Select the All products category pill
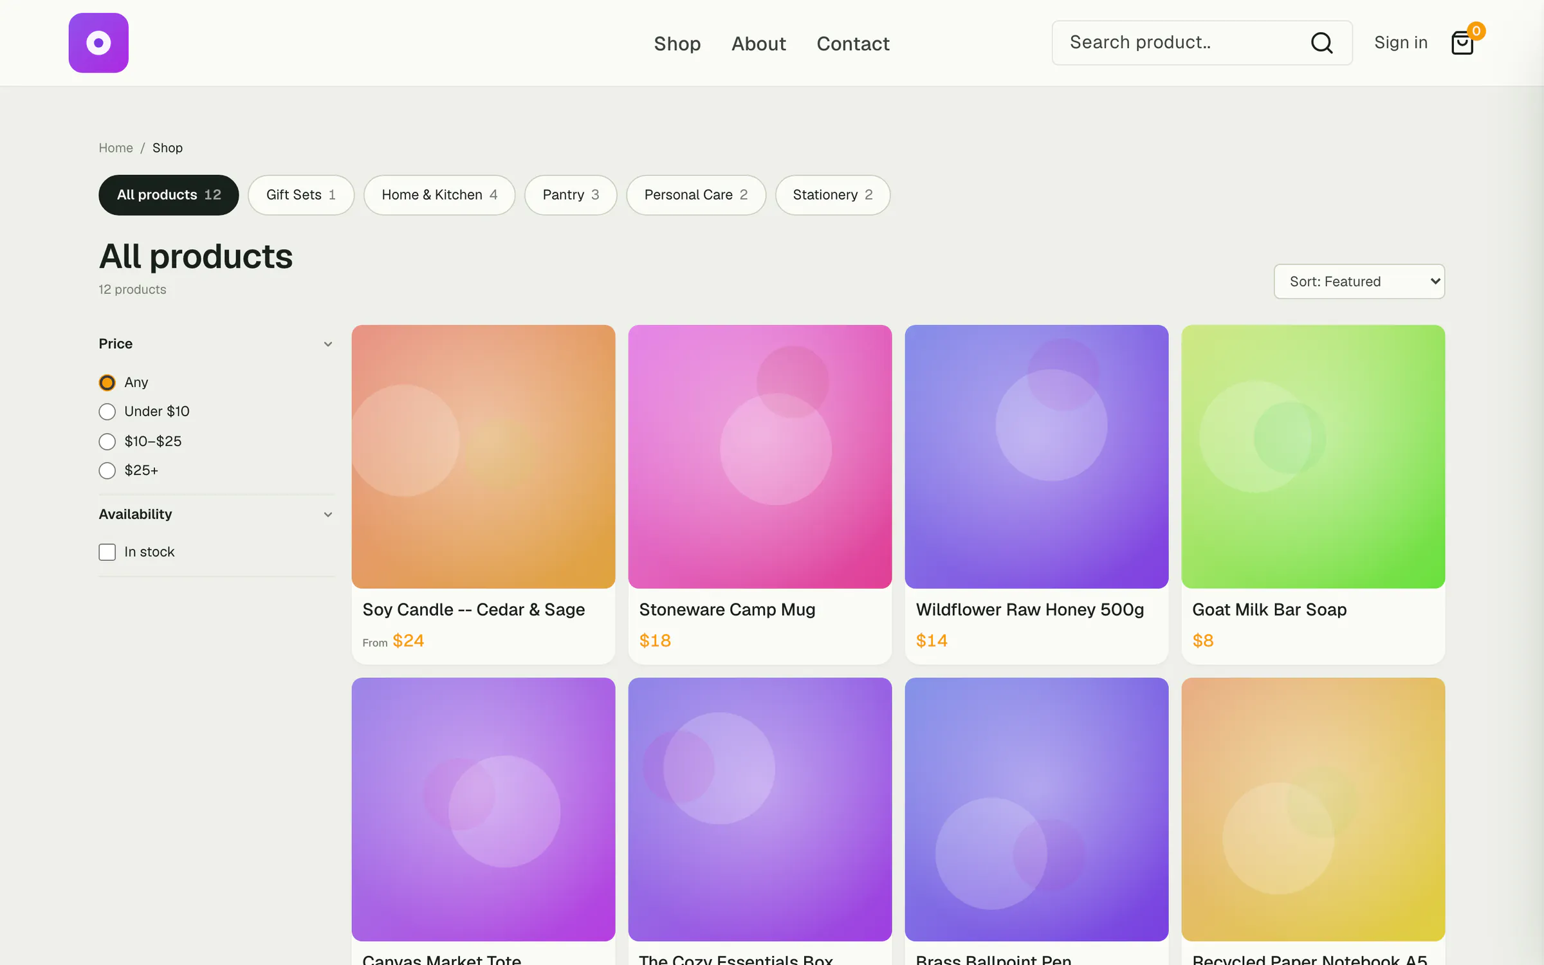The image size is (1544, 965). [169, 195]
